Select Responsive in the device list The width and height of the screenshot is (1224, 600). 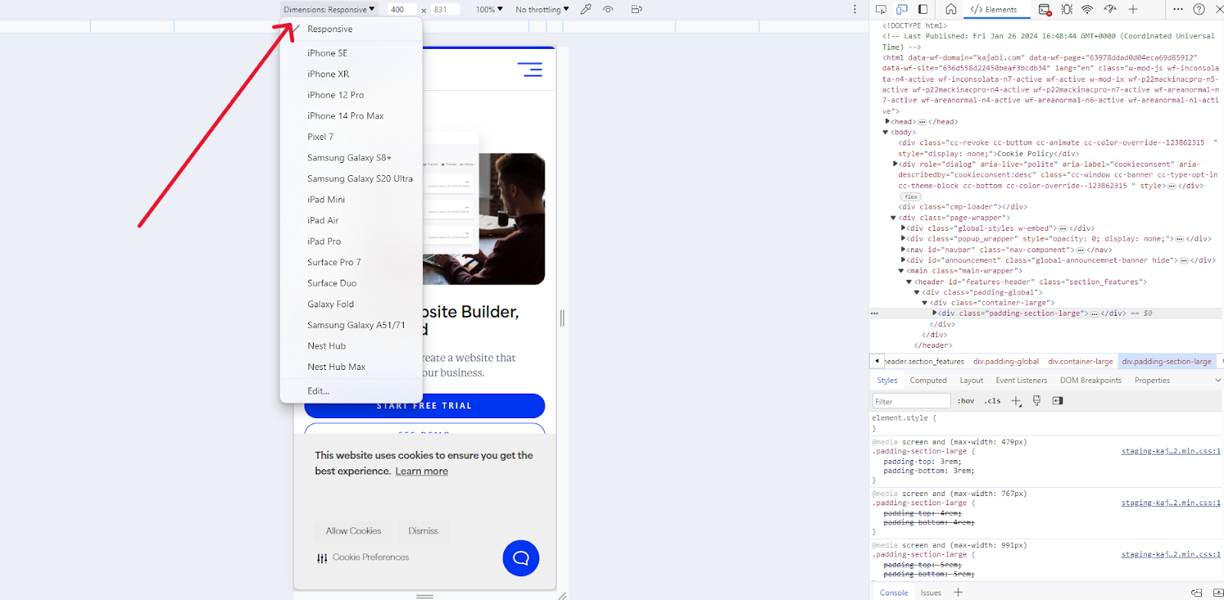tap(351, 29)
